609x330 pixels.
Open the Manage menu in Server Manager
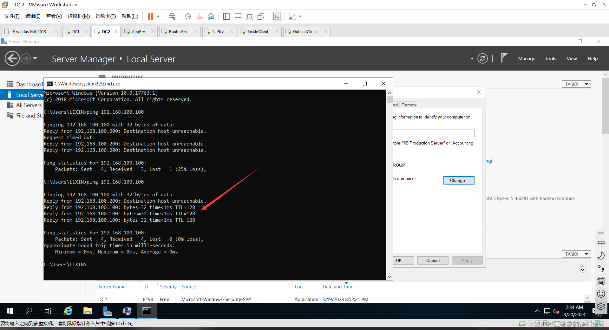tap(527, 59)
